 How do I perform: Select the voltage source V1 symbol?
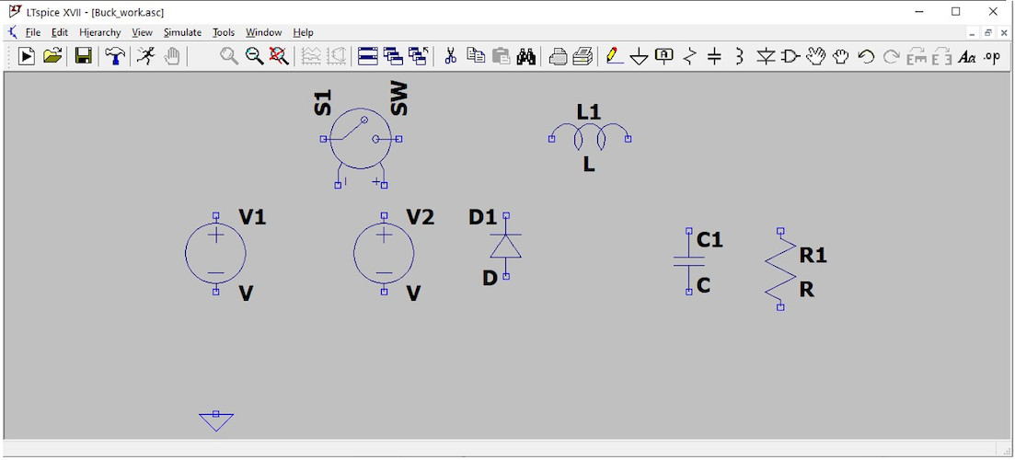coord(215,255)
